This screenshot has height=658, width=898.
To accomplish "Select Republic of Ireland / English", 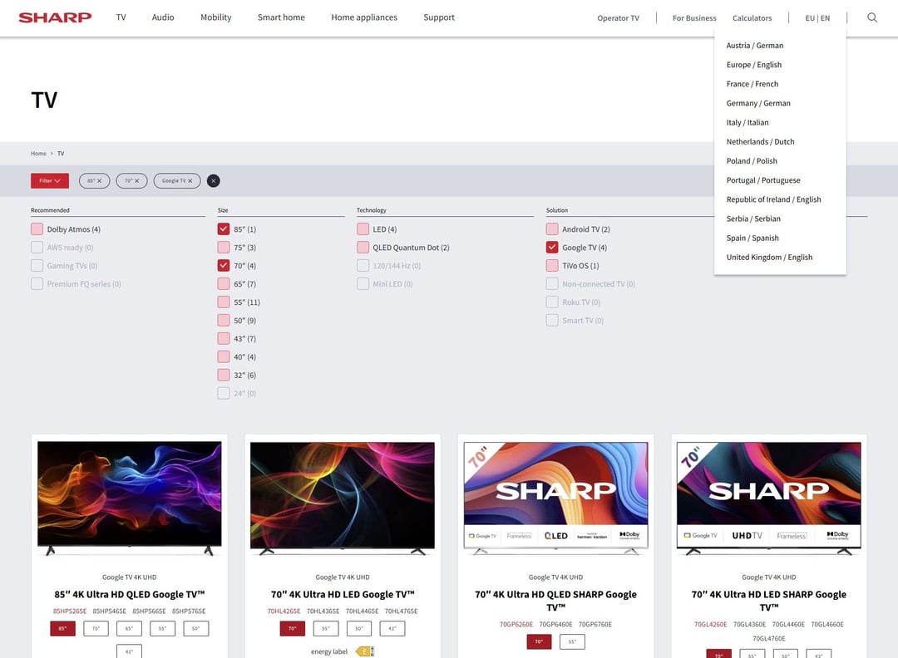I will pos(774,199).
